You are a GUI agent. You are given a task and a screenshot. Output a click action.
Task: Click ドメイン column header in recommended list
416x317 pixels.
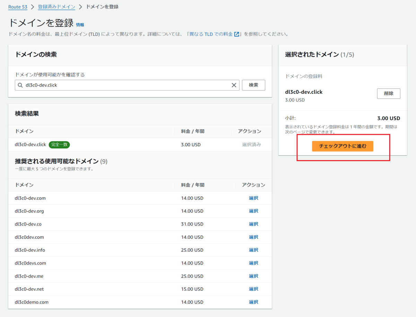pos(24,185)
